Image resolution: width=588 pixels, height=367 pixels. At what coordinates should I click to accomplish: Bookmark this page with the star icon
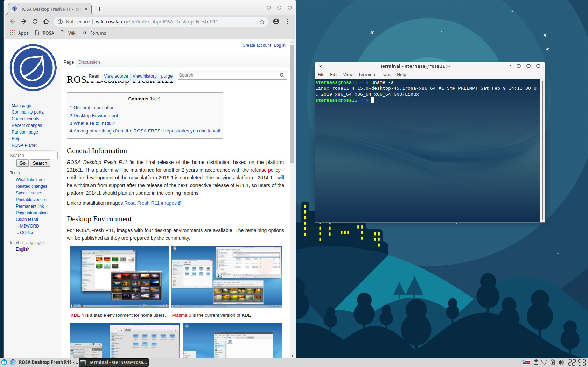click(x=262, y=22)
